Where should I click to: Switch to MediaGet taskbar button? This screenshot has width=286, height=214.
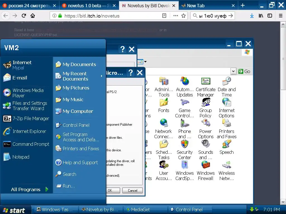click(146, 210)
